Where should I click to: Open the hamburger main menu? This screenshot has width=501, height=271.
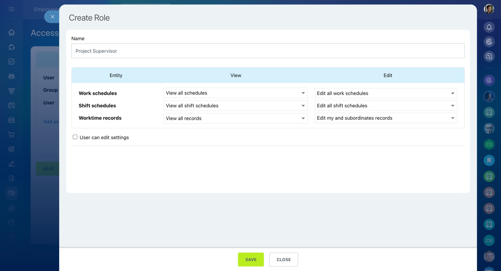click(11, 9)
